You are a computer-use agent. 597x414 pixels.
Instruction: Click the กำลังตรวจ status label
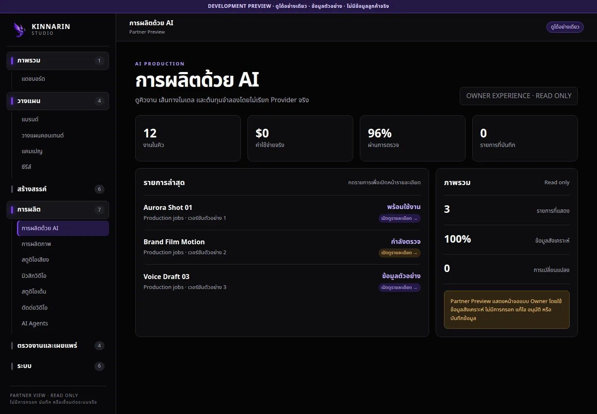coord(406,241)
